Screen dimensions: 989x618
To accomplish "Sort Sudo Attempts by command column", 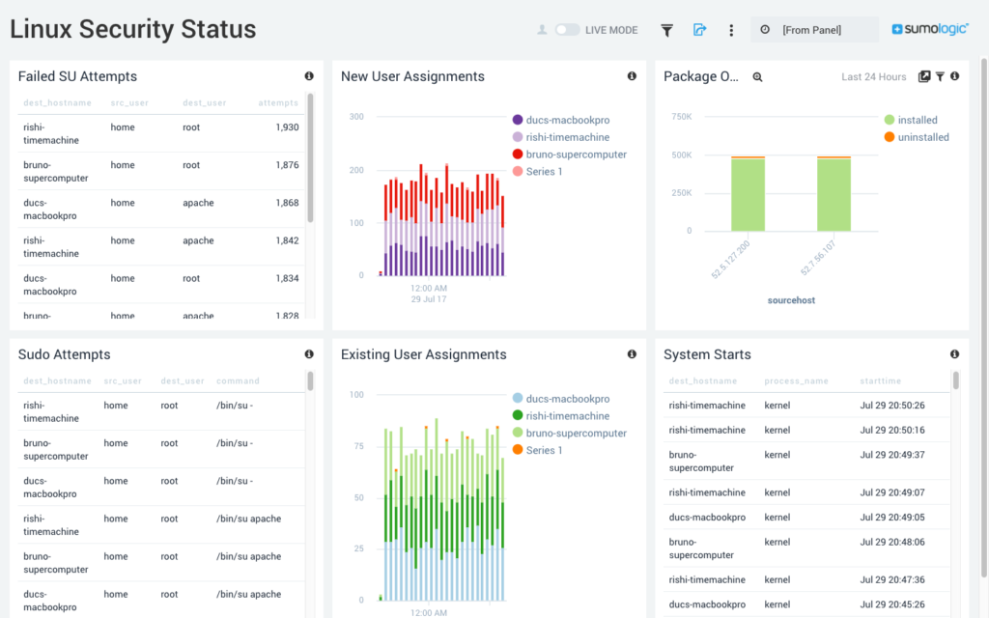I will [x=238, y=380].
